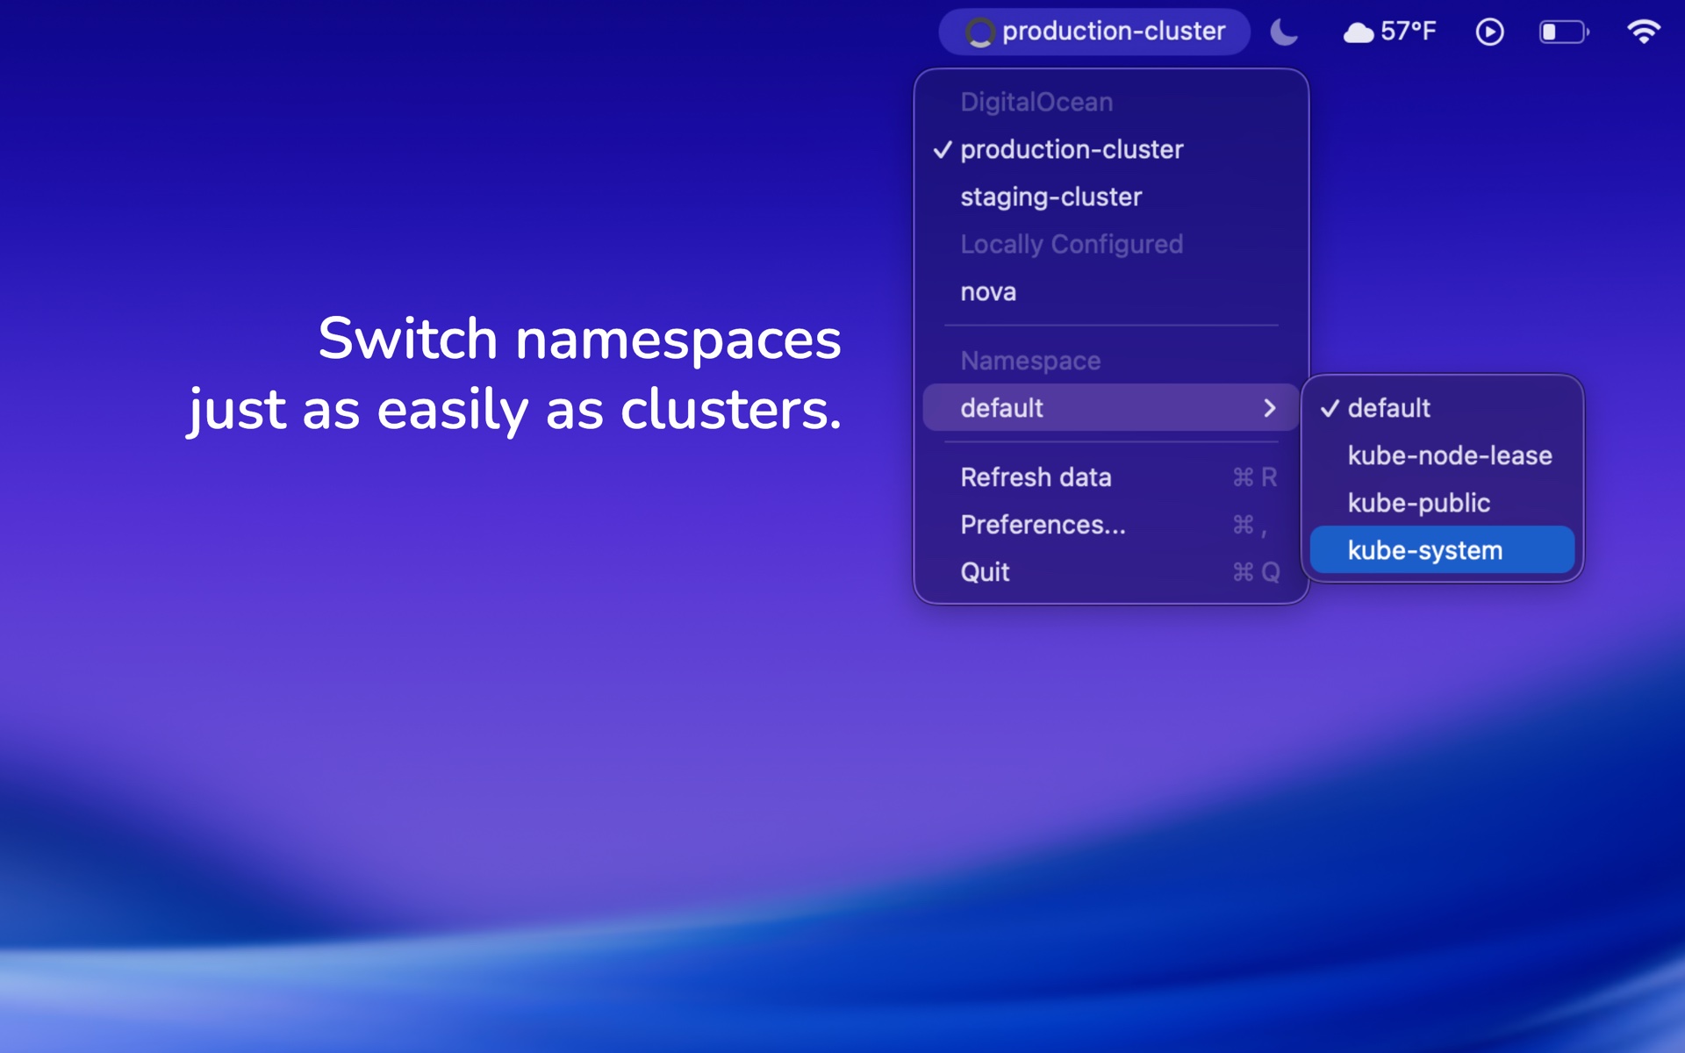This screenshot has height=1053, width=1685.
Task: Select the checked default namespace
Action: coord(1442,408)
